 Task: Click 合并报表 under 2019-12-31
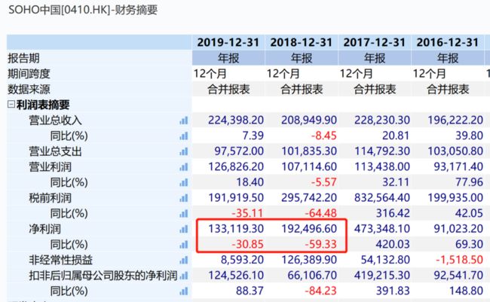click(228, 90)
